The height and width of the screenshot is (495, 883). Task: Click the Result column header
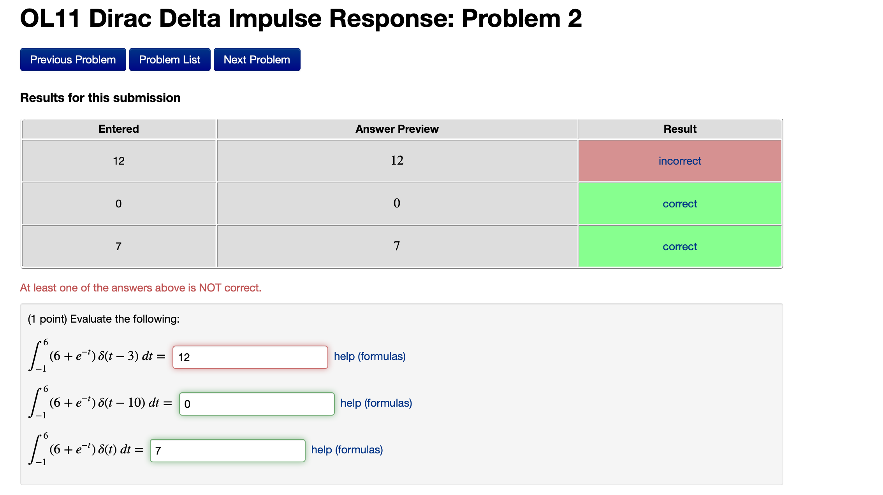679,129
